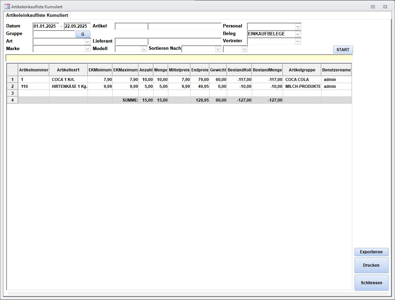Click the G button beside Gruppe
395x300 pixels.
[83, 34]
